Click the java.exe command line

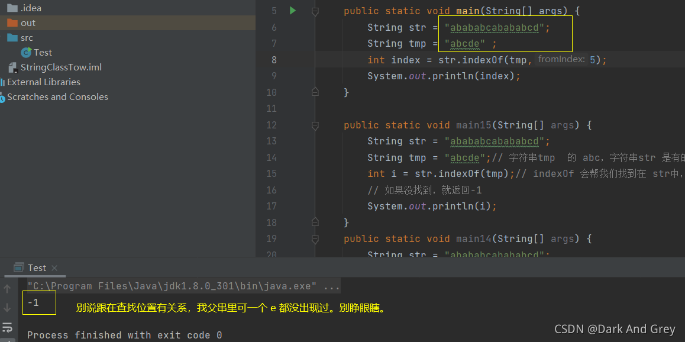[x=183, y=286]
